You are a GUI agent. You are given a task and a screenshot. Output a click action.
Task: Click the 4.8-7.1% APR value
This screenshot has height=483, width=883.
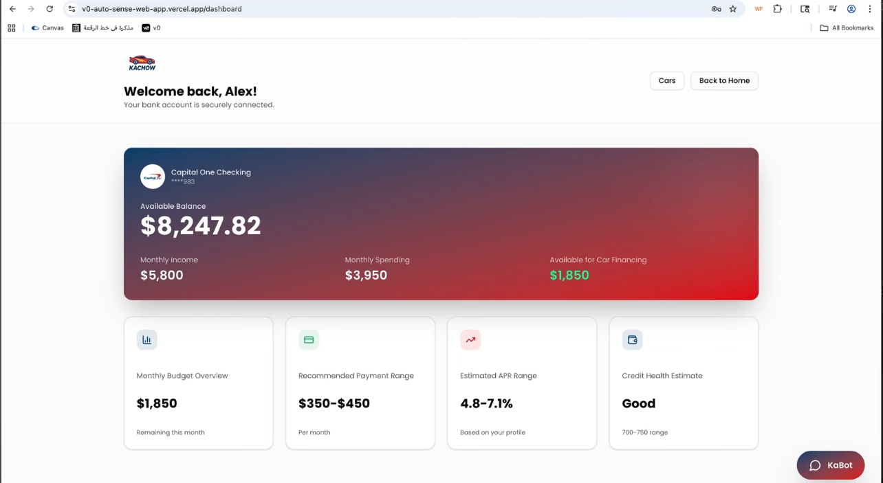click(x=486, y=403)
